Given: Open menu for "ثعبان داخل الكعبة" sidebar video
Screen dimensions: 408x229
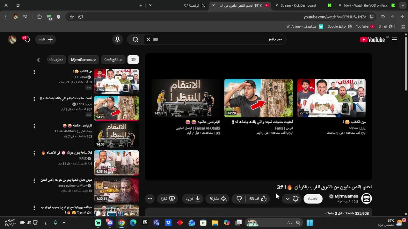Looking at the screenshot, I should point(34,180).
